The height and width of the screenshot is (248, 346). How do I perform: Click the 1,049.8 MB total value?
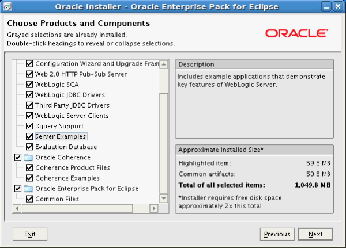point(313,185)
